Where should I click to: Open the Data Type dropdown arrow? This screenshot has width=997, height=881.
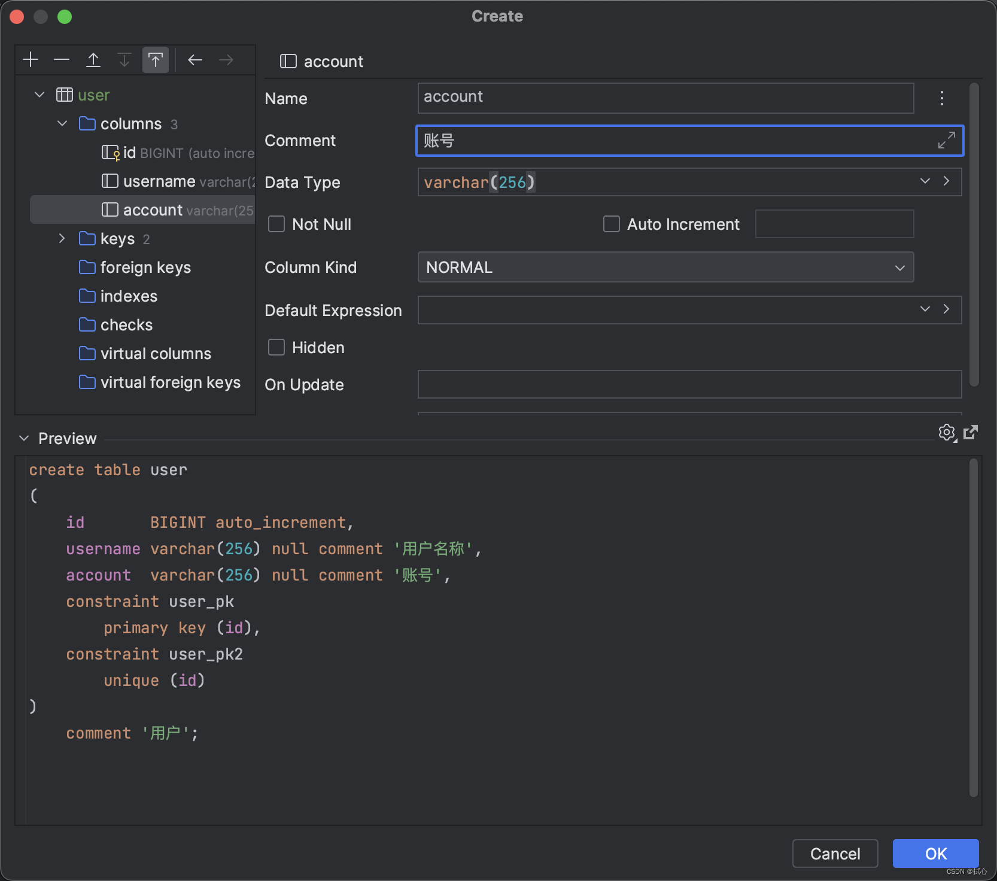point(925,181)
